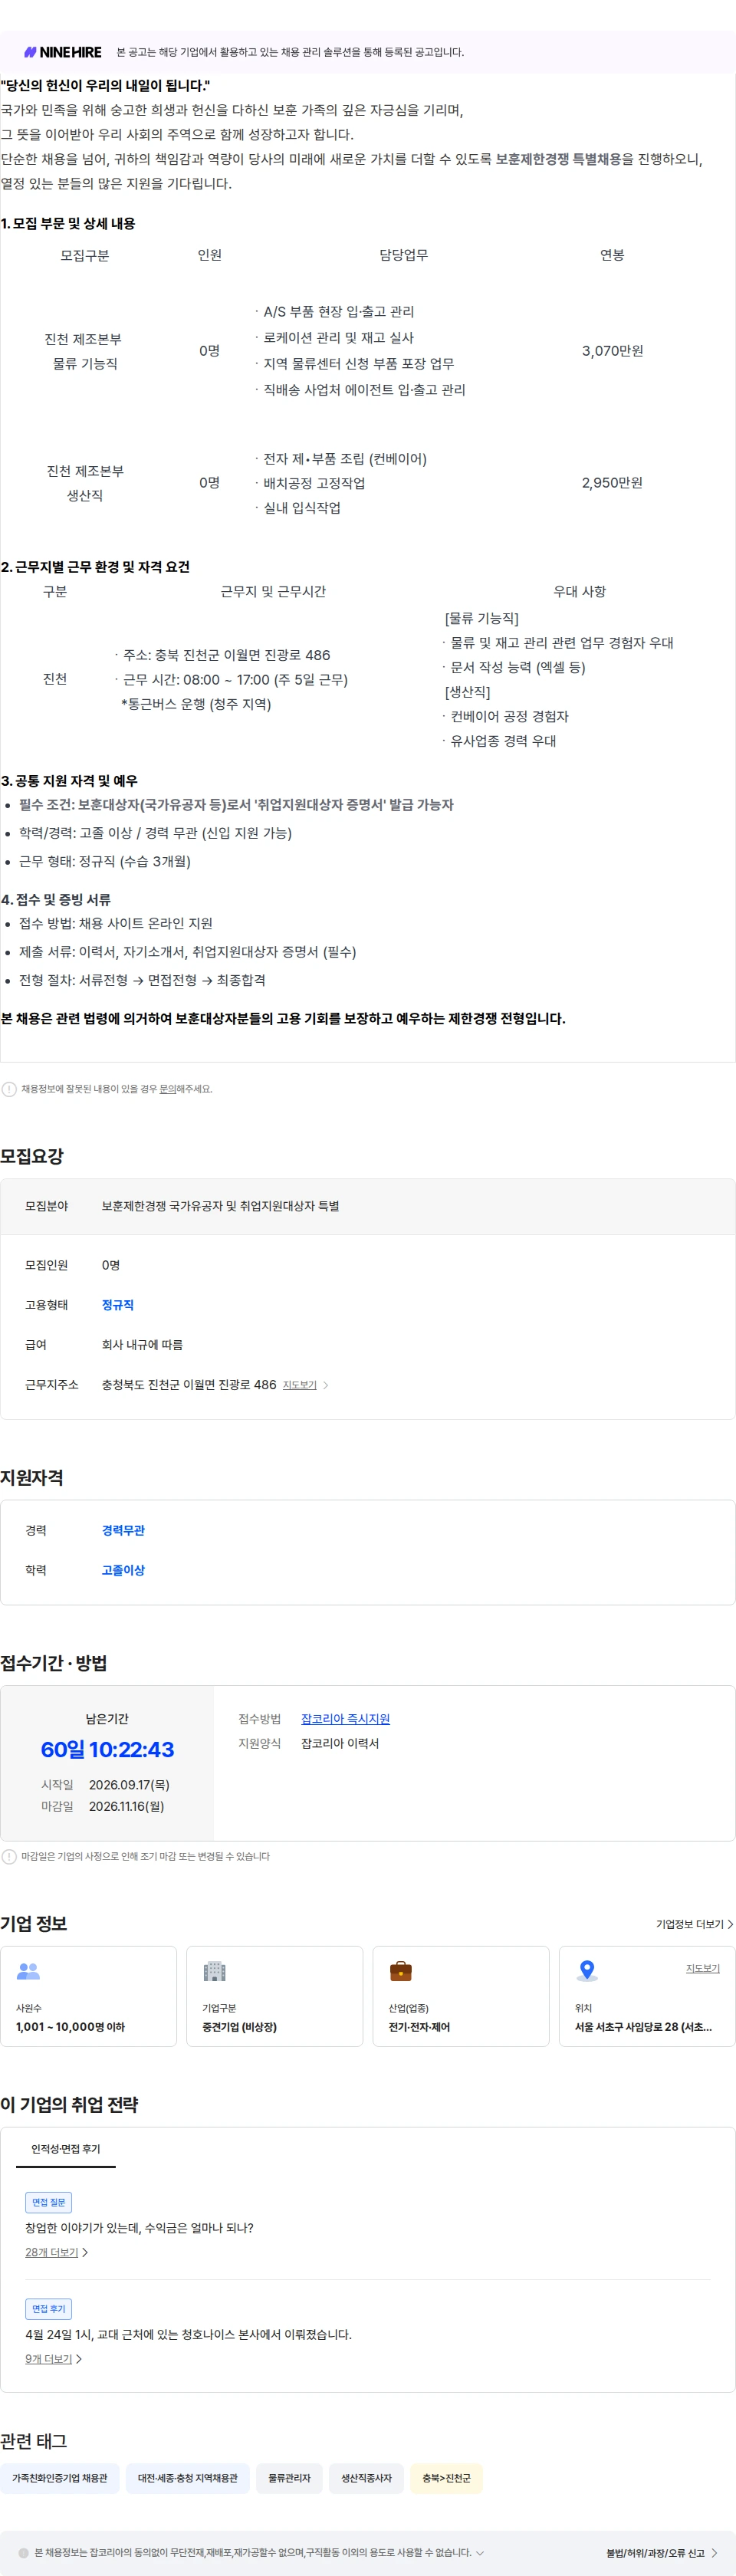Click the 중견기업 (비상장) card
The image size is (736, 2576).
[x=274, y=1996]
